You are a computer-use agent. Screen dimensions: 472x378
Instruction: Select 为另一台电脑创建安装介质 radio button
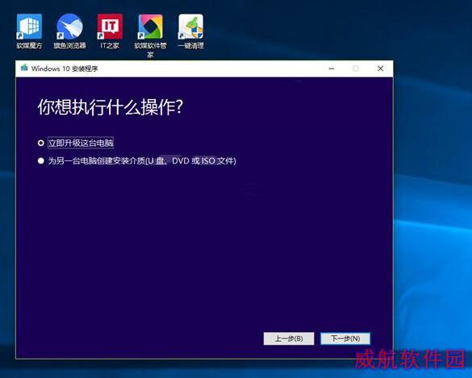[41, 161]
